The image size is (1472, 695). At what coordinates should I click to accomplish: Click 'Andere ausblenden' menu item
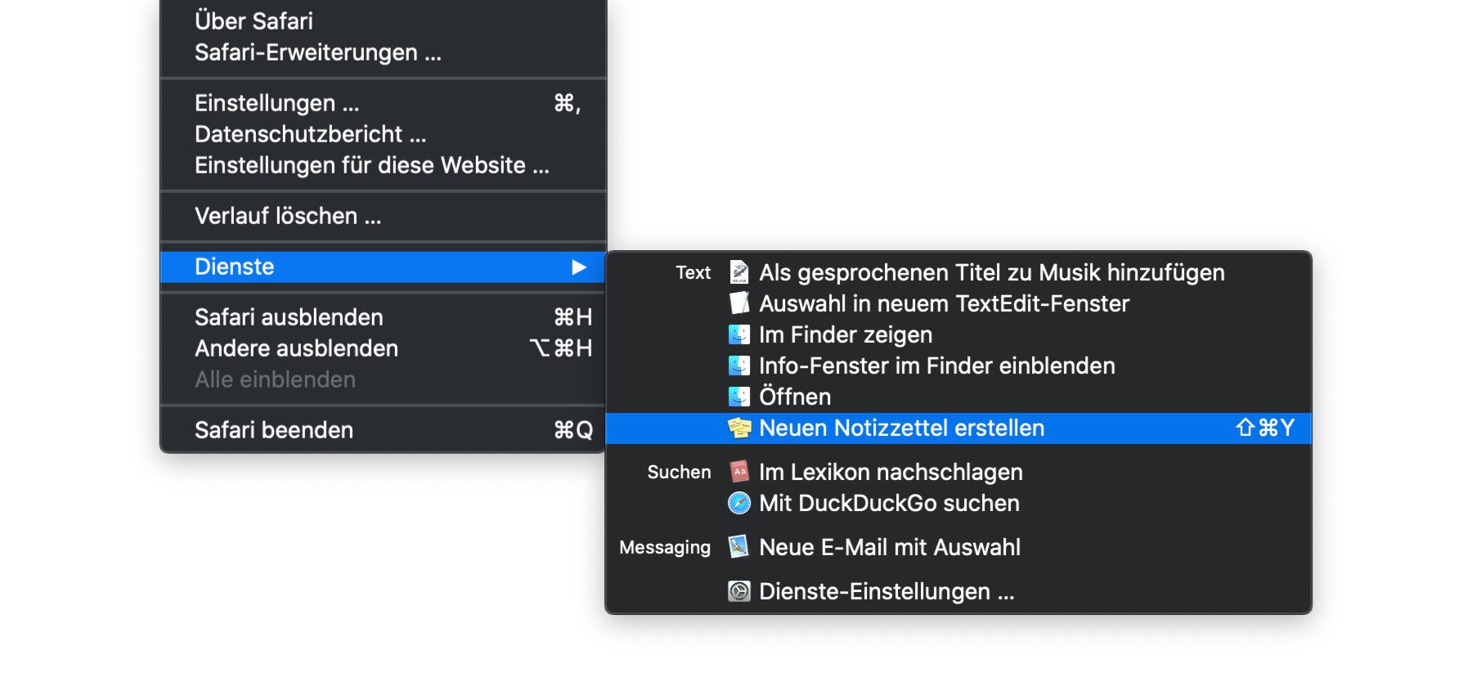point(296,348)
